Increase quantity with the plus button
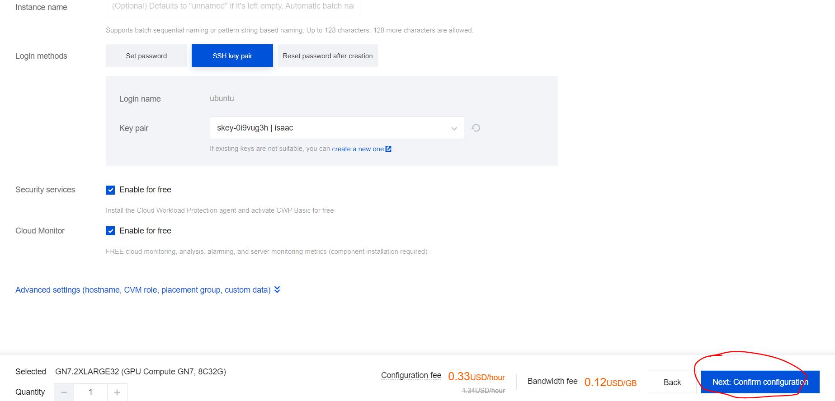Image resolution: width=835 pixels, height=401 pixels. point(117,392)
